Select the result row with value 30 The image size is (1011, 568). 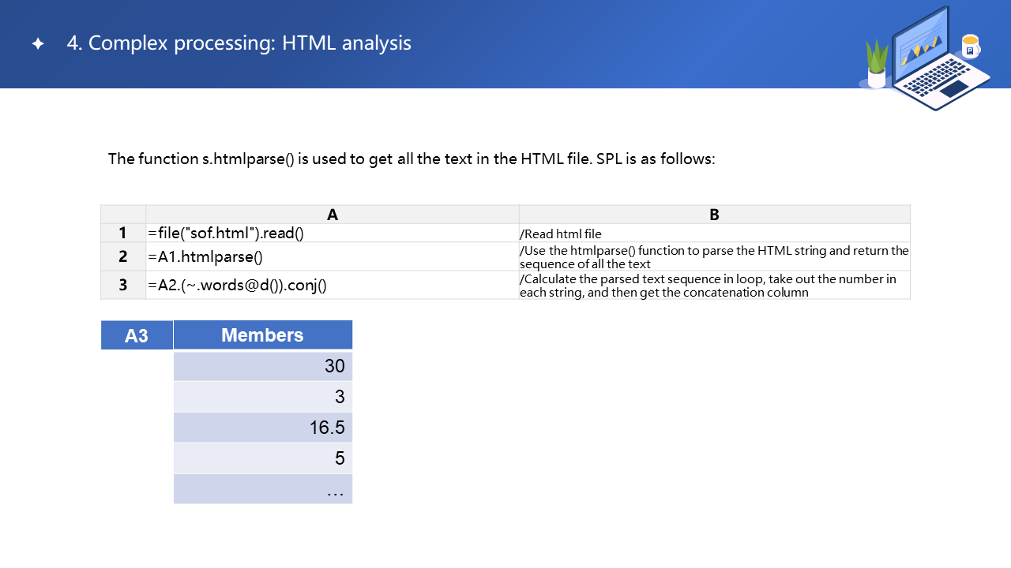[x=262, y=366]
